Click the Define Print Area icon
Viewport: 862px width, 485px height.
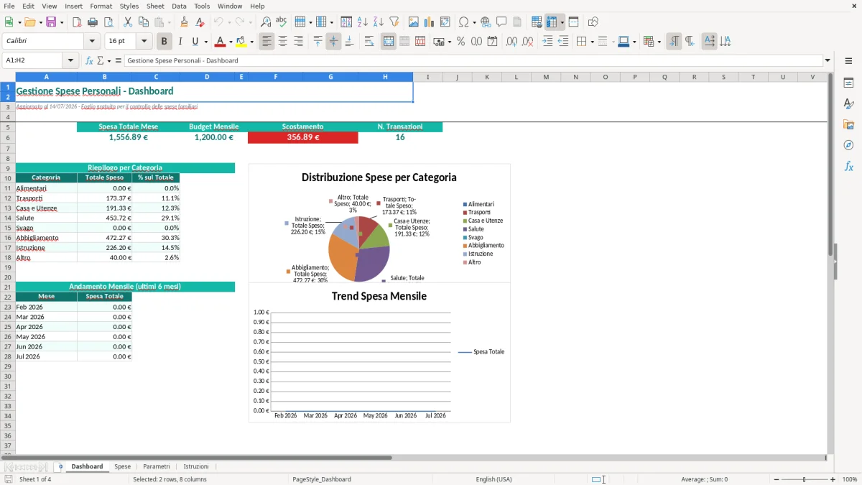(537, 22)
